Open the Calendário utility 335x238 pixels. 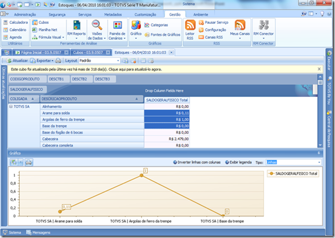coord(15,30)
